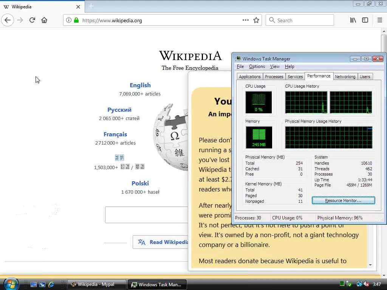Click status bar Processes: 30
Image resolution: width=387 pixels, height=290 pixels.
[x=248, y=218]
